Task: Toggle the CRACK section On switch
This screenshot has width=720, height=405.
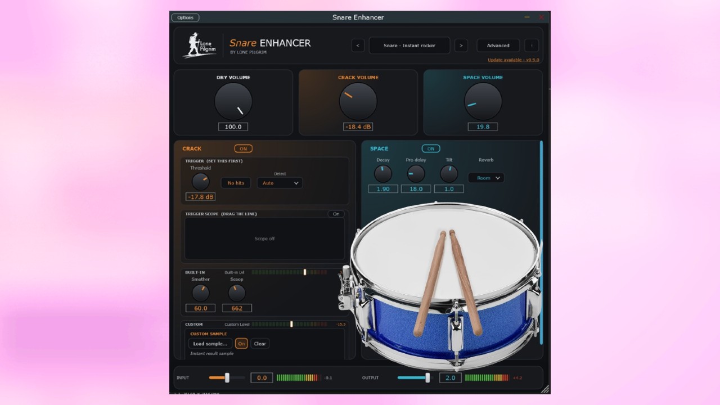Action: tap(244, 148)
